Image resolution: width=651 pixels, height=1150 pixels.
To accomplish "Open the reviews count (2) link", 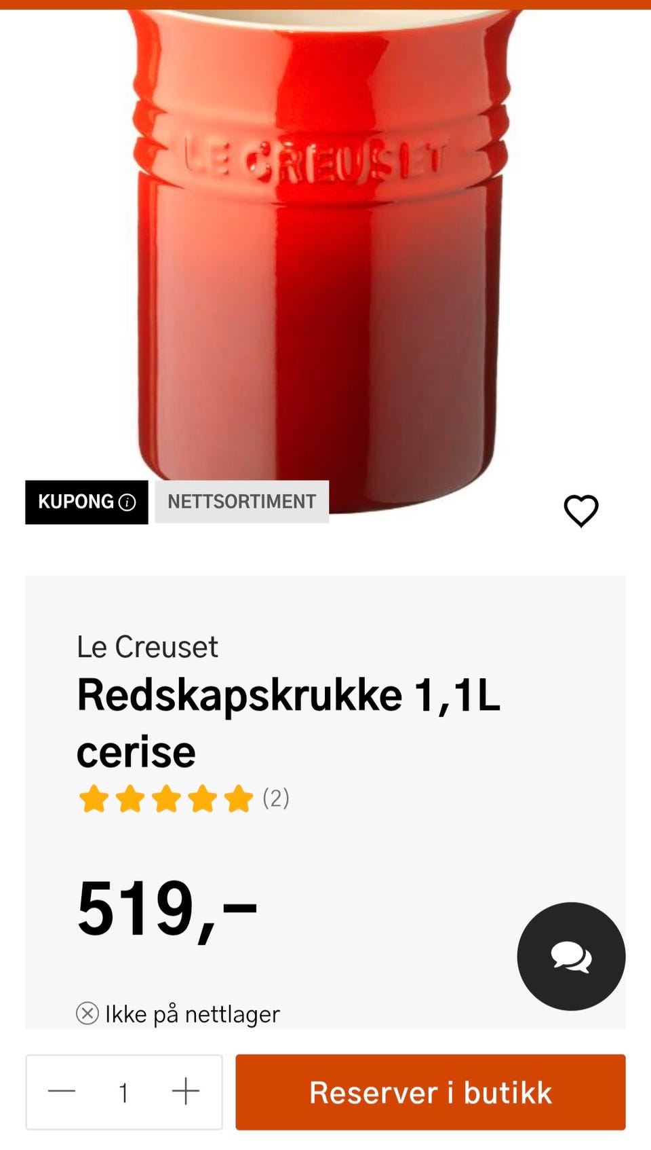I will coord(276,798).
